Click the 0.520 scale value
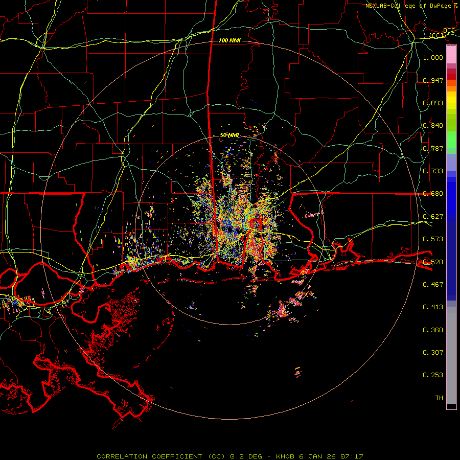 tap(433, 262)
